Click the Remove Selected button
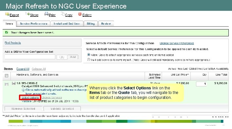Screen dimensions: 232x129 (23, 109)
